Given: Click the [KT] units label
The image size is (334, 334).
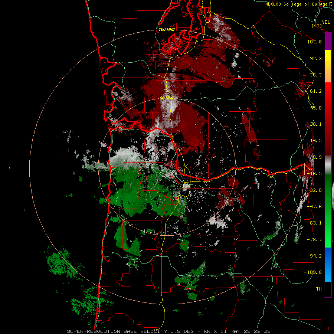Looking at the screenshot, I should pos(317,26).
